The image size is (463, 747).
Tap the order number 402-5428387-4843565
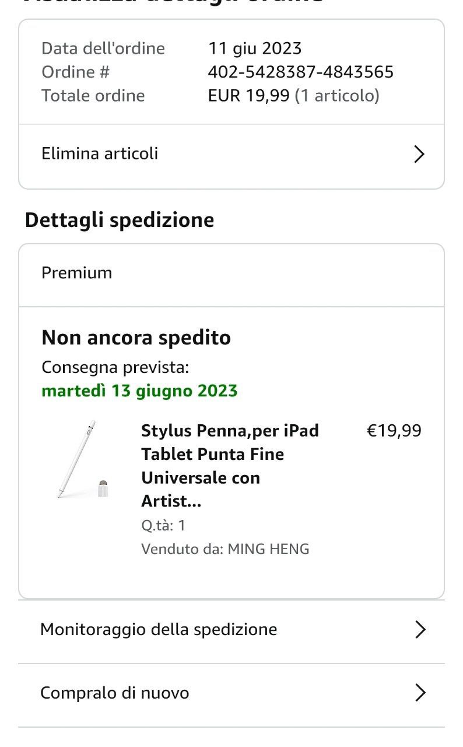[301, 72]
